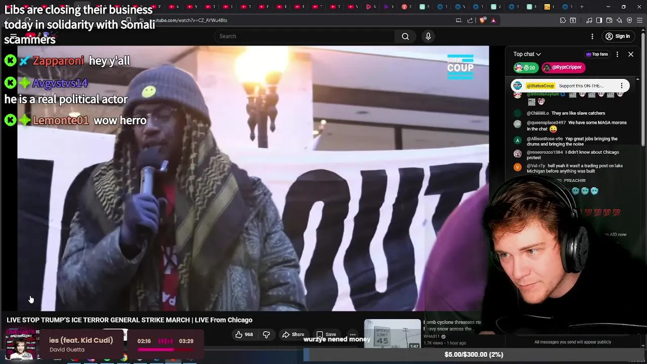
Task: Open the Top fans leaderboard
Action: coord(597,54)
